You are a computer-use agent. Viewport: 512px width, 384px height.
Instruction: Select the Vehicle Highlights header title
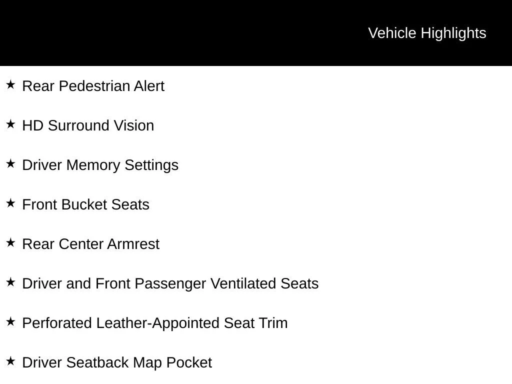coord(427,33)
